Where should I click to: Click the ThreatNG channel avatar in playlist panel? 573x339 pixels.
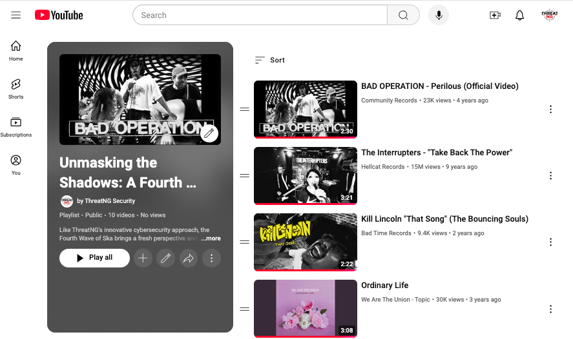coord(67,201)
